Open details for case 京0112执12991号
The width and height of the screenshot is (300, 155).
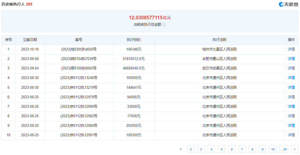pos(291,135)
